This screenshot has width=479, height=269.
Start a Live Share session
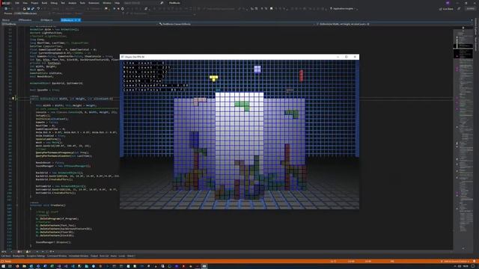tap(446, 9)
